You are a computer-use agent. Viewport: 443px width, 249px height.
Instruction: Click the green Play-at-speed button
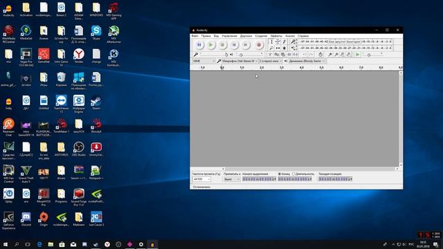point(358,55)
